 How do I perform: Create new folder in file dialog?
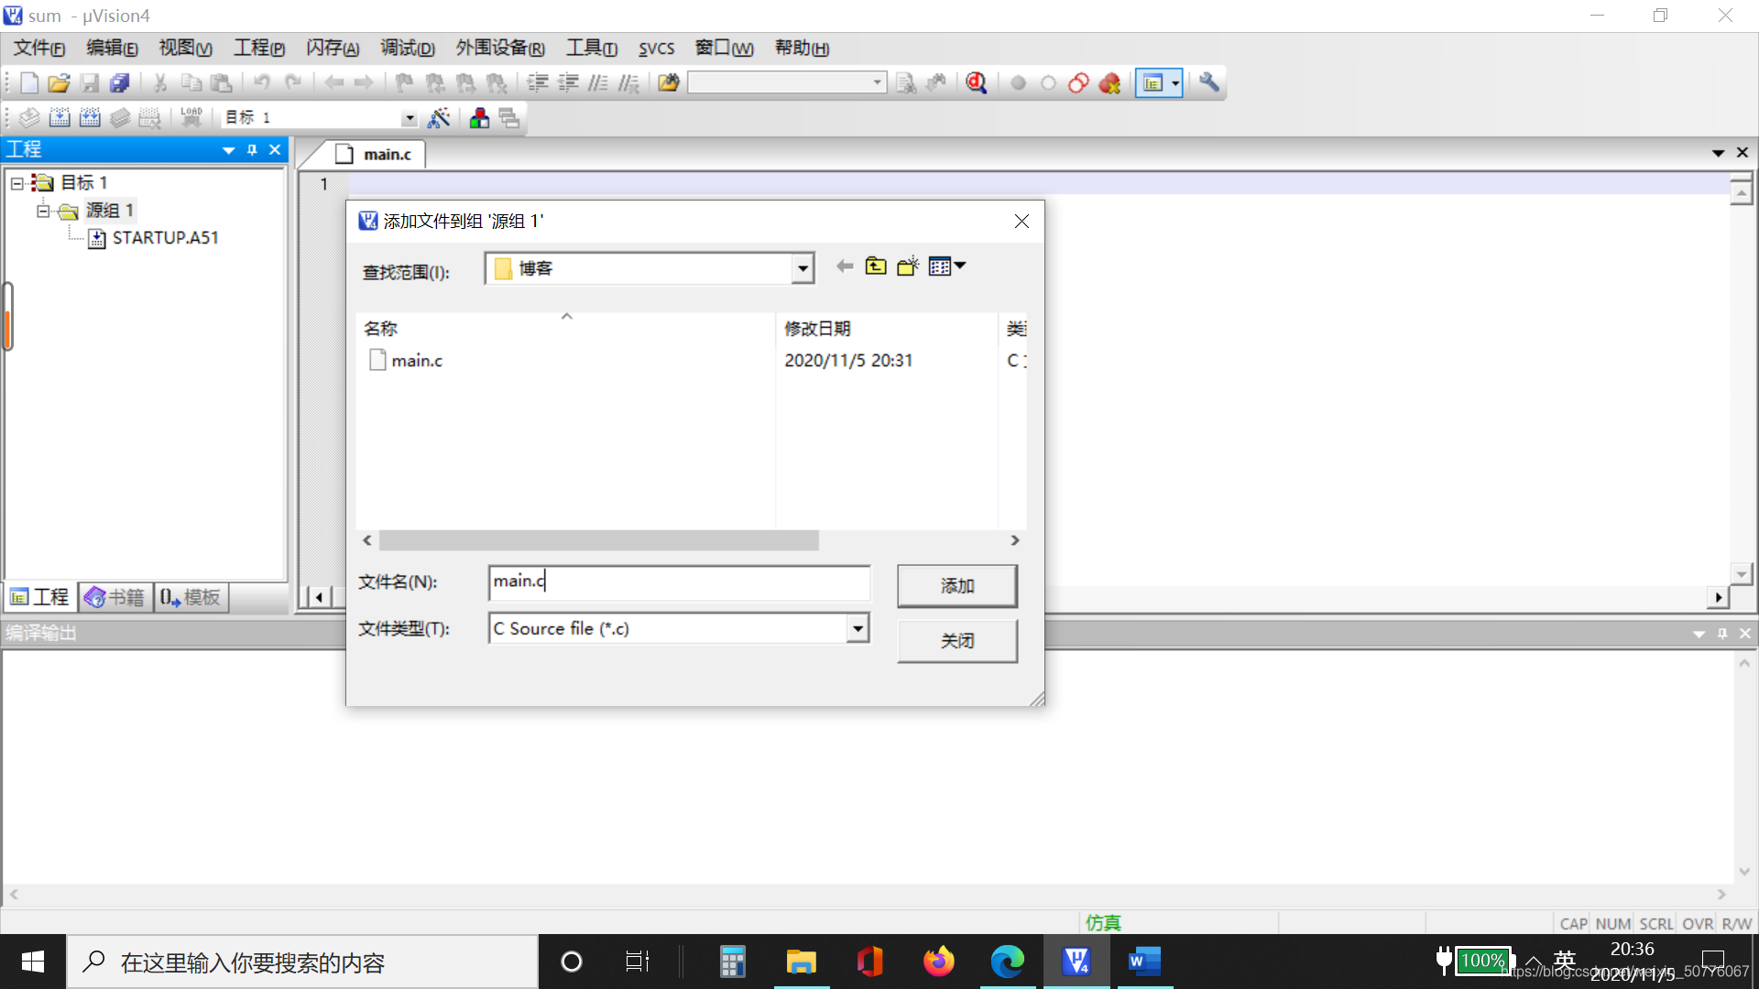[908, 266]
